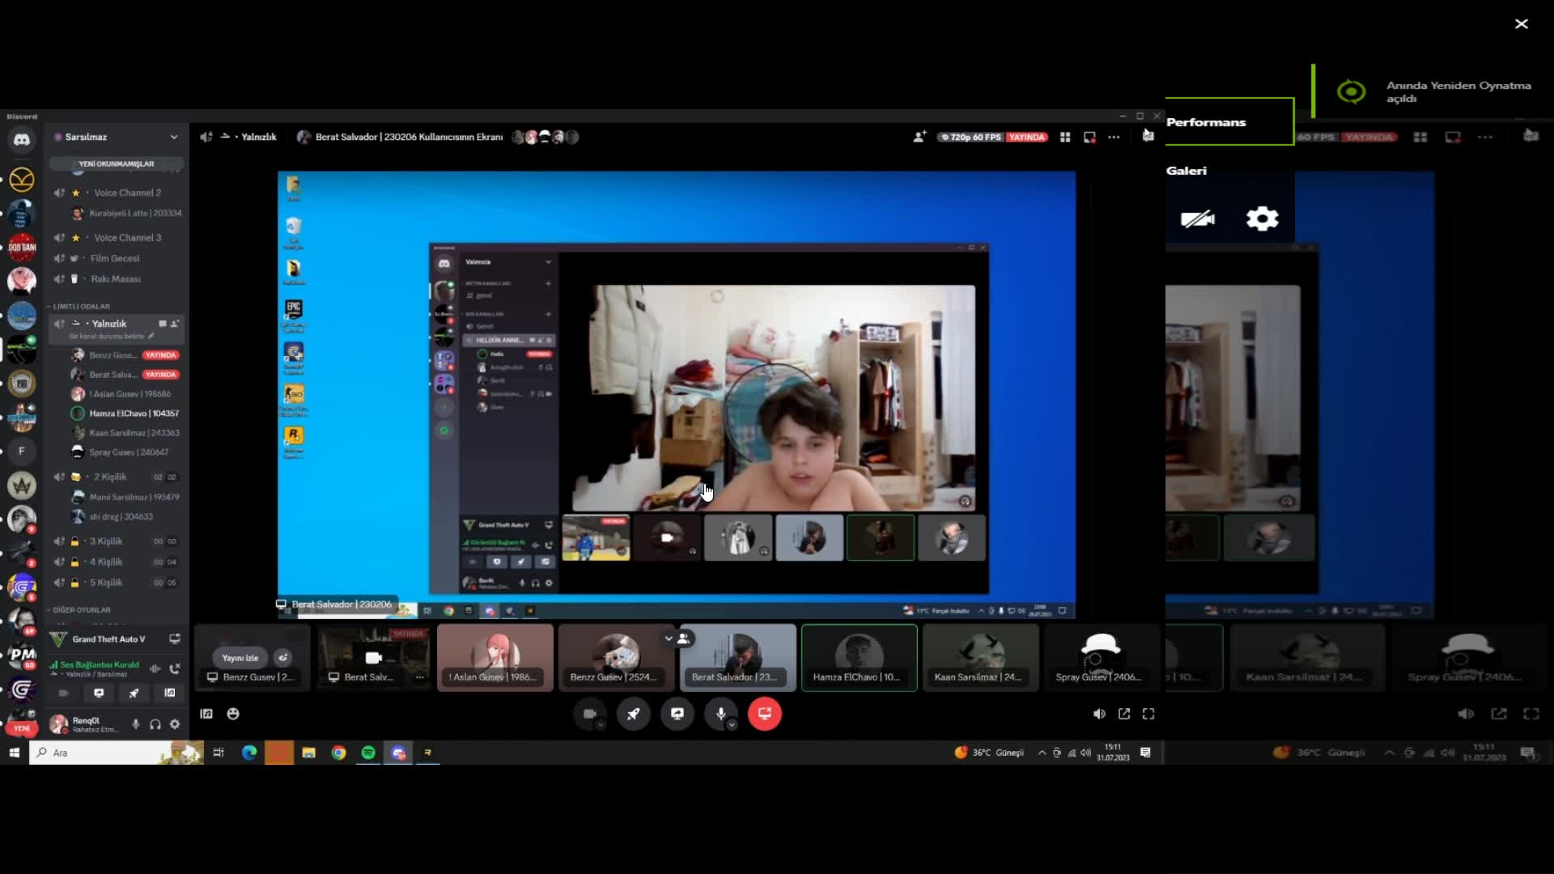This screenshot has height=874, width=1554.
Task: Turn on camera using the video icon
Action: pos(589,714)
